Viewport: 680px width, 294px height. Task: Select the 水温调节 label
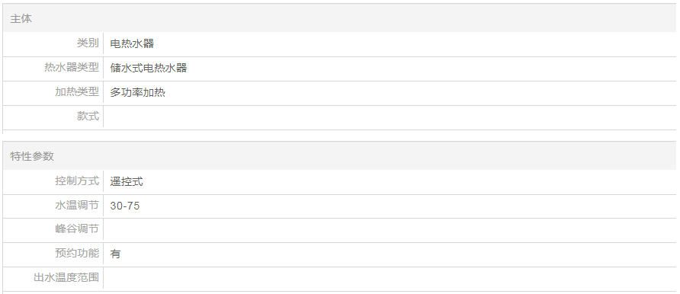(x=77, y=205)
